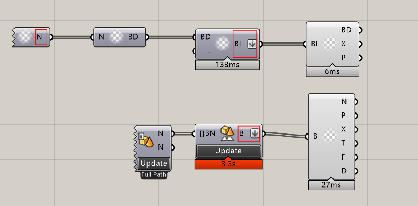Click the Update button above the Full Path label
This screenshot has width=418, height=206.
[x=154, y=163]
